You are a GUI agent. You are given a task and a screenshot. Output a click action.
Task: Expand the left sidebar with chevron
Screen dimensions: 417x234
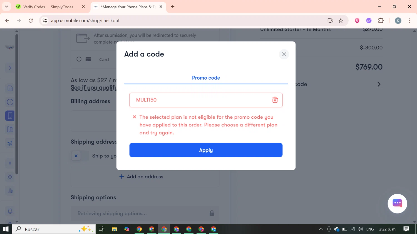point(10,68)
